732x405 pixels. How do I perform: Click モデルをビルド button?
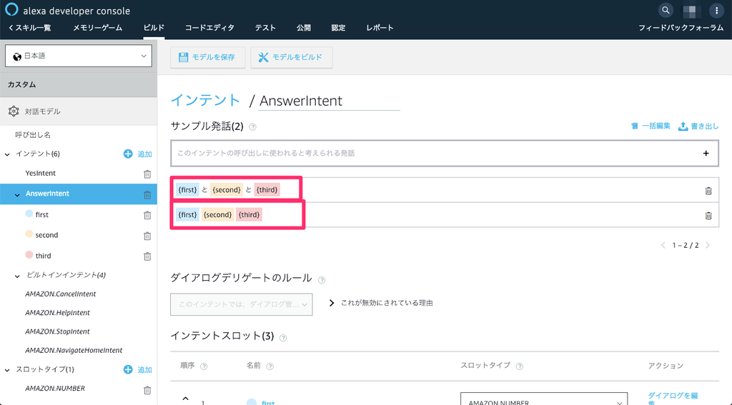click(292, 57)
